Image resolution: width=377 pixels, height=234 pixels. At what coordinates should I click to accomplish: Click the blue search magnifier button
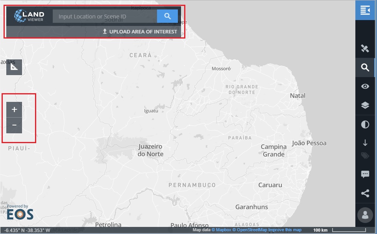pos(167,17)
